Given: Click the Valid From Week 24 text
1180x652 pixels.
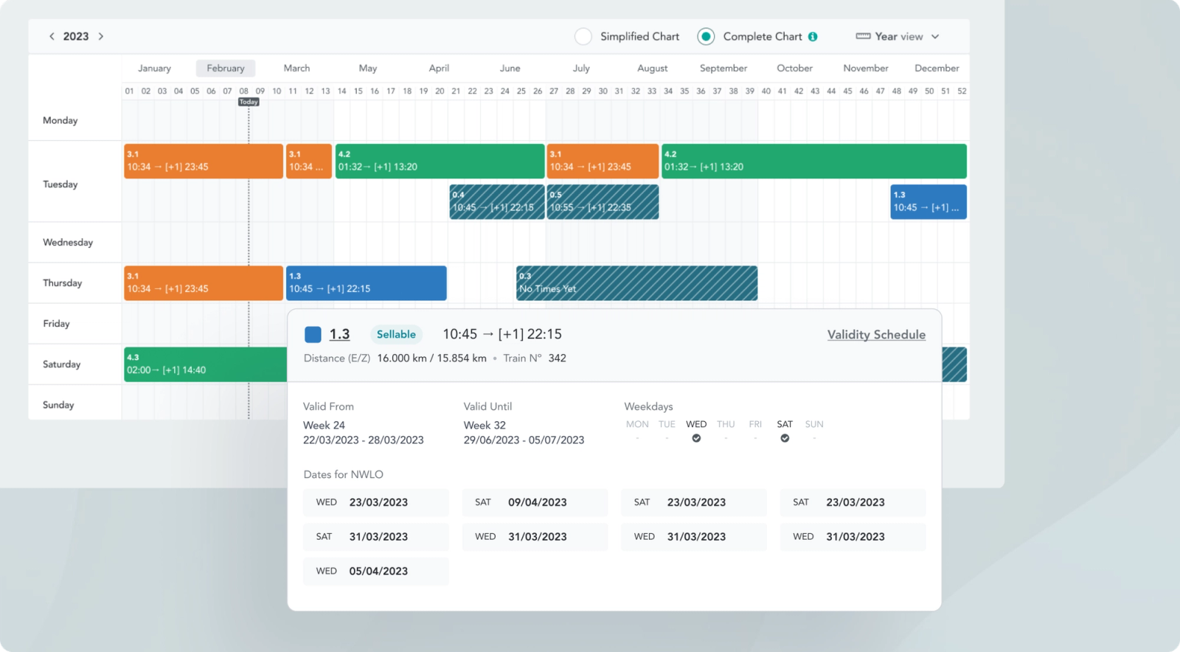Looking at the screenshot, I should click(324, 426).
